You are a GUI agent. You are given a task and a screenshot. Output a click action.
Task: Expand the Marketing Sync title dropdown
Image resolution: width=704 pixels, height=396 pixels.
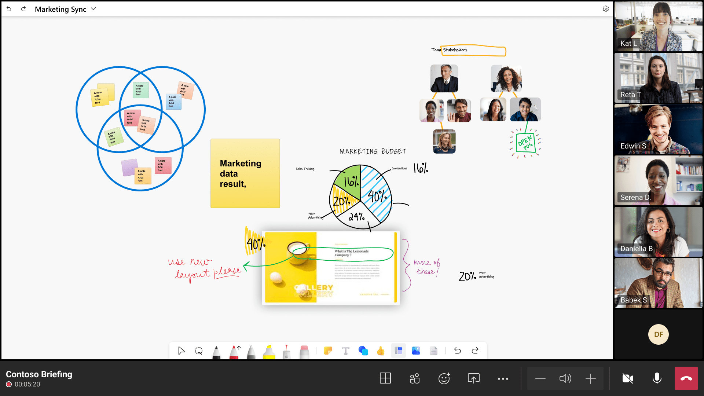93,9
